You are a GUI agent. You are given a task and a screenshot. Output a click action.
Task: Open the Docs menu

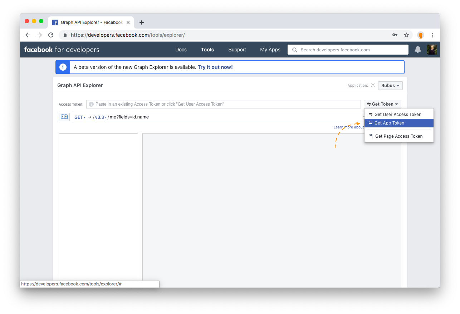coord(181,50)
